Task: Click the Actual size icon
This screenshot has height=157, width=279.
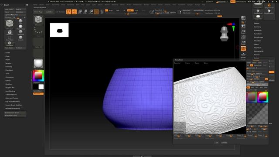Action: (x=243, y=38)
